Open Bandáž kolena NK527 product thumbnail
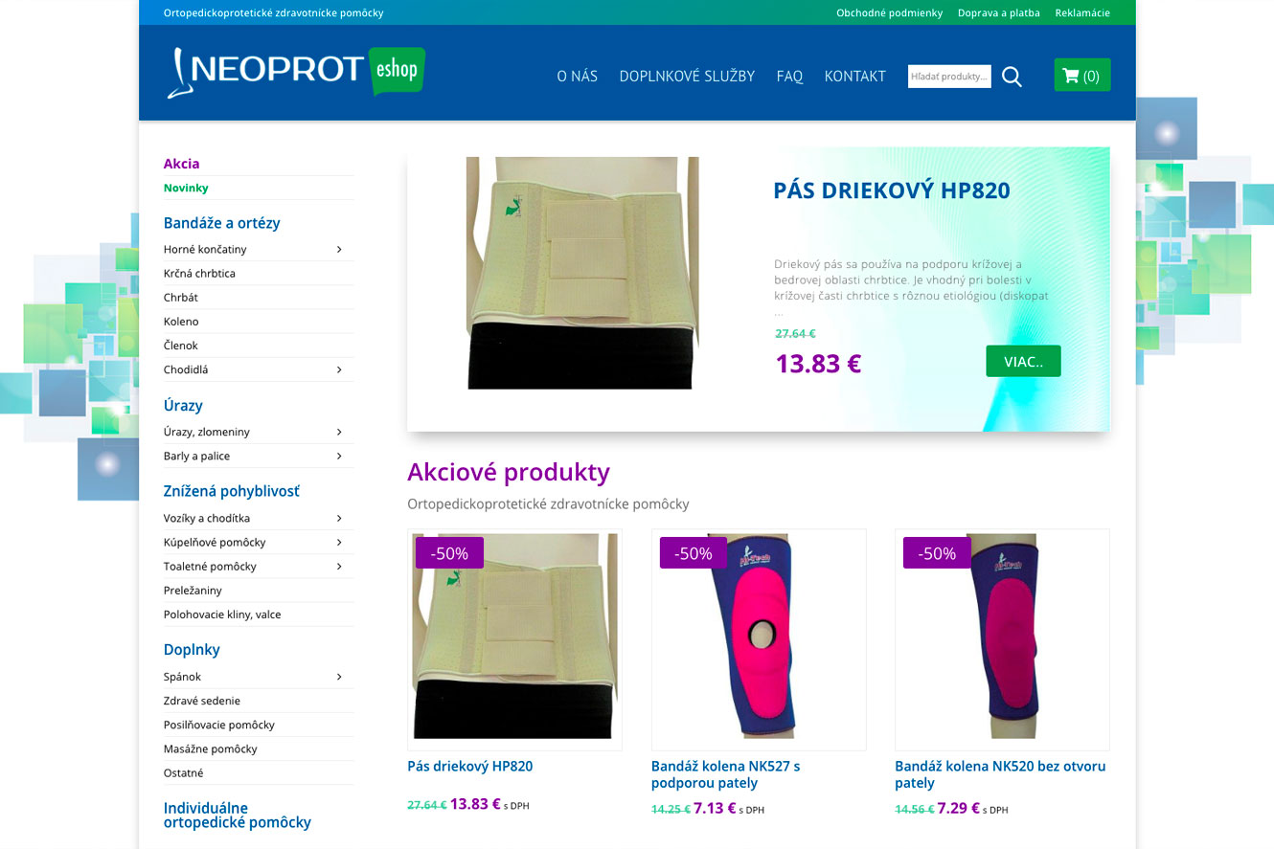This screenshot has width=1274, height=849. (759, 639)
